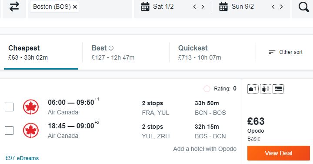Click the orange View Deal button
The height and width of the screenshot is (164, 313).
pos(279,153)
